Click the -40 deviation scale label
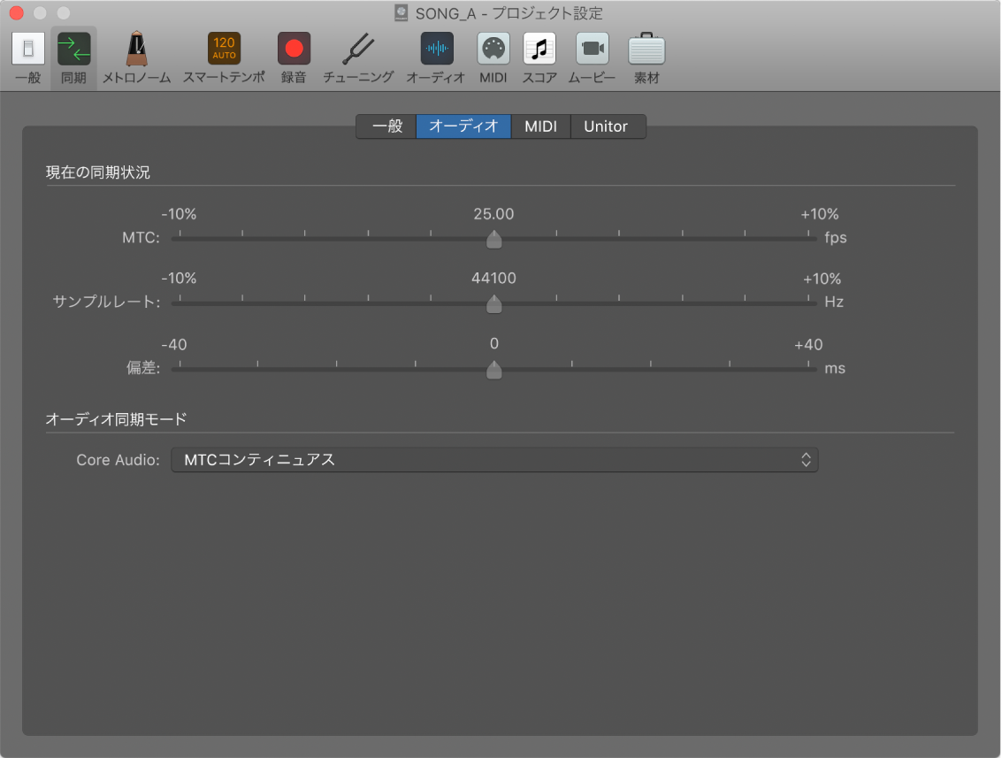1002x758 pixels. [x=174, y=344]
